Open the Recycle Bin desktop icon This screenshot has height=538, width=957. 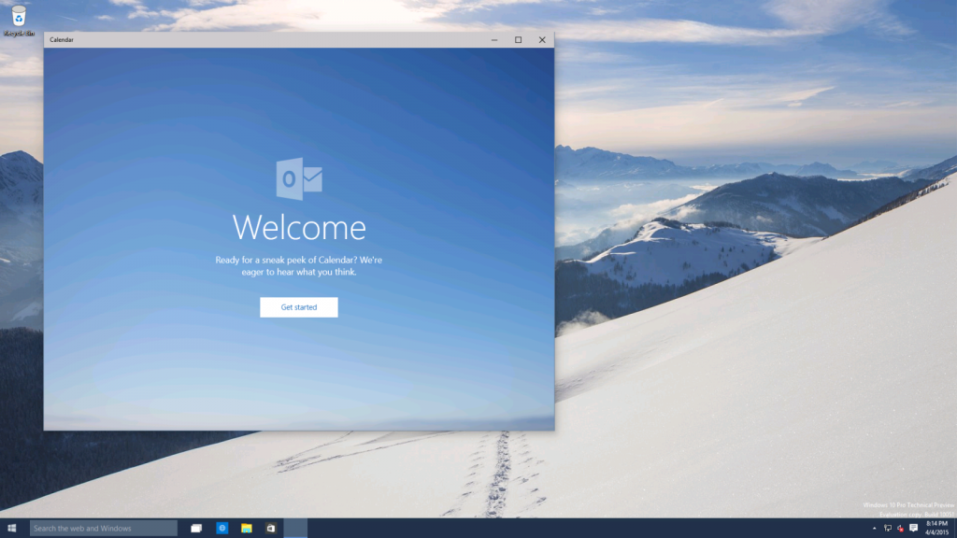(x=19, y=21)
